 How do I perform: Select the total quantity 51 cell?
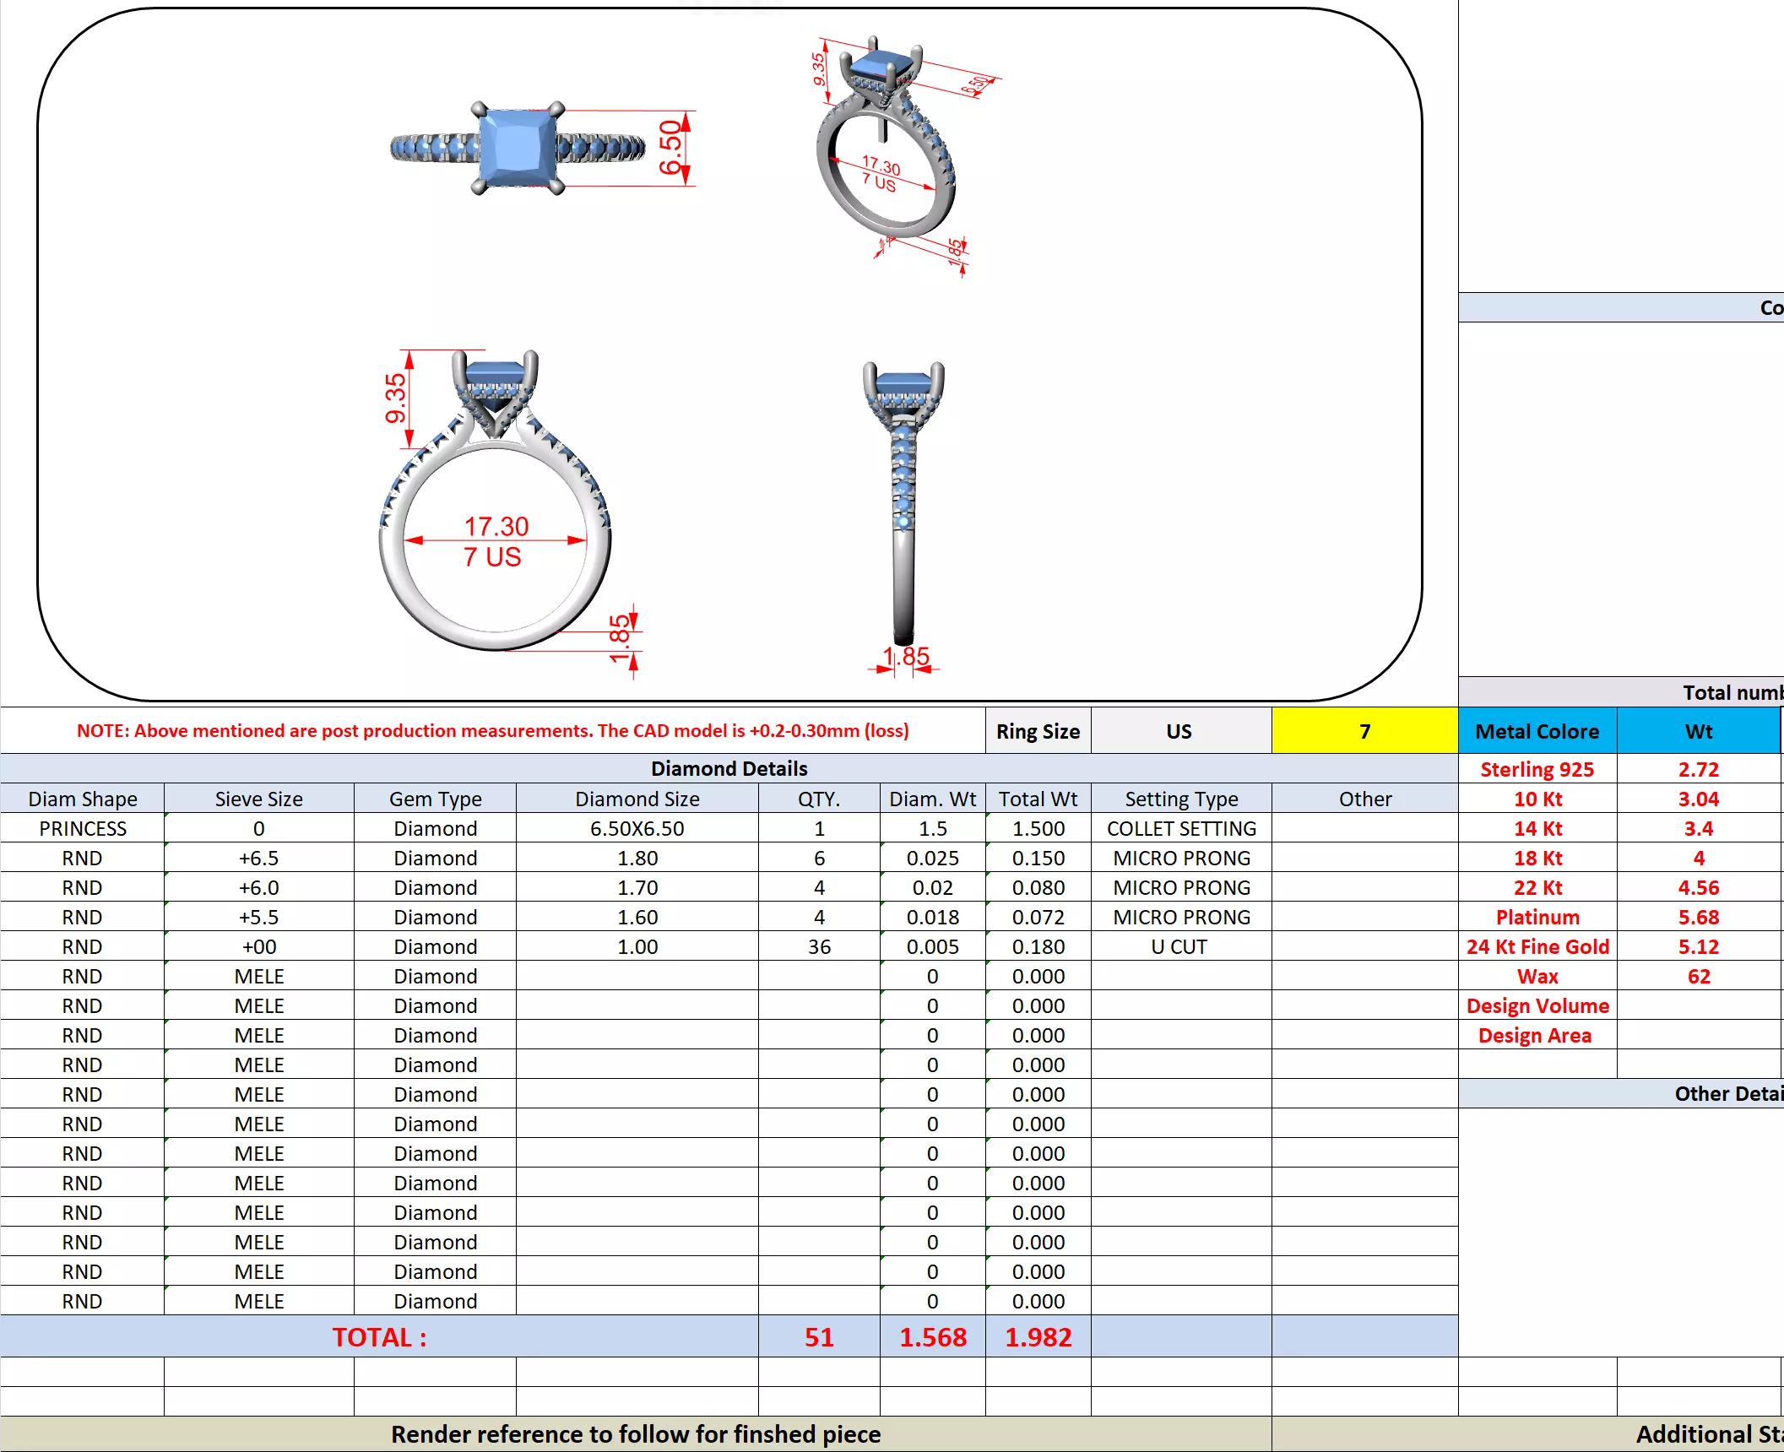click(818, 1336)
